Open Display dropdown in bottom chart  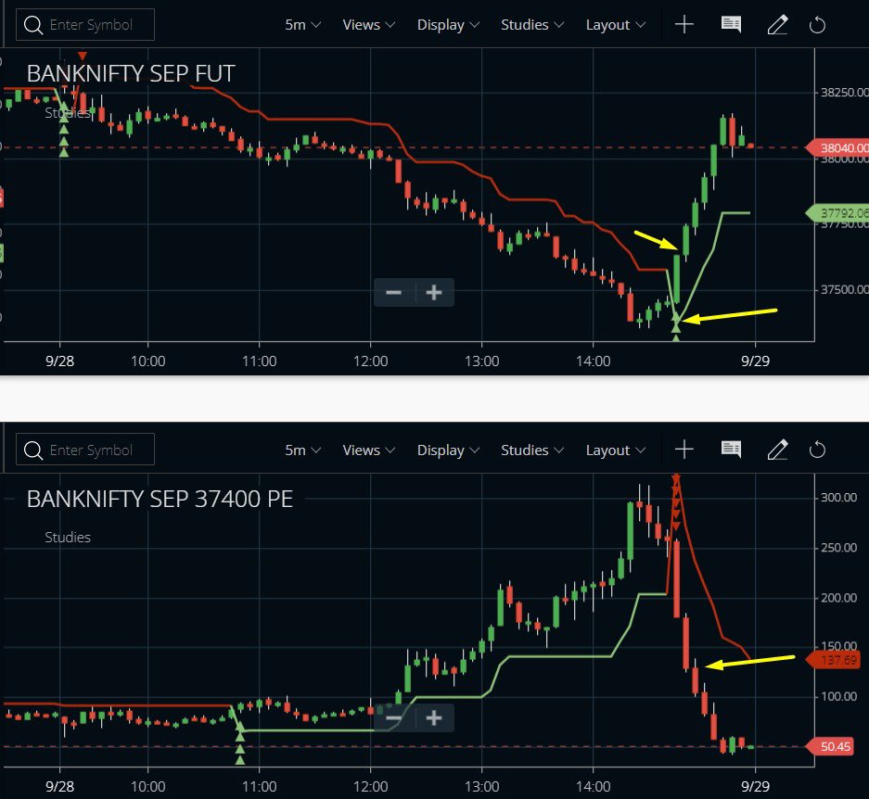coord(448,450)
